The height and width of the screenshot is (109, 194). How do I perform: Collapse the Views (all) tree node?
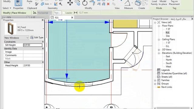tap(155, 23)
